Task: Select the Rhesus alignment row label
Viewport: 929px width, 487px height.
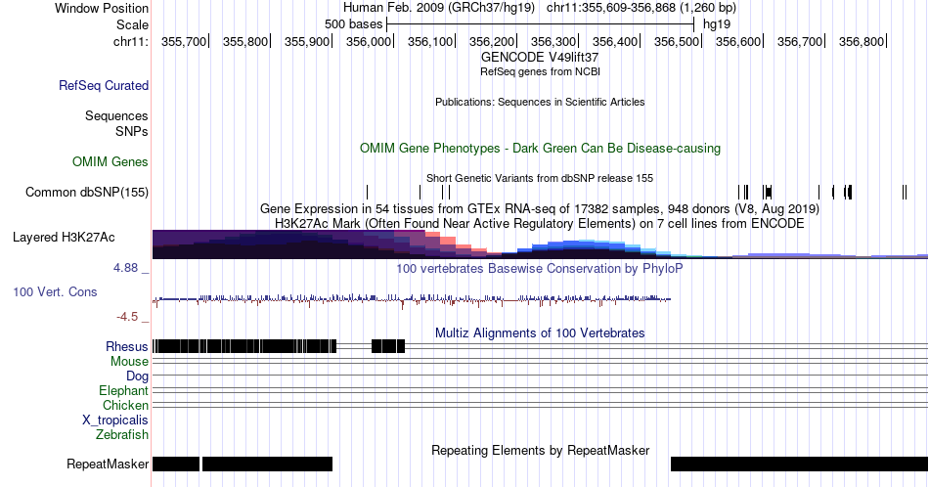Action: click(x=127, y=346)
